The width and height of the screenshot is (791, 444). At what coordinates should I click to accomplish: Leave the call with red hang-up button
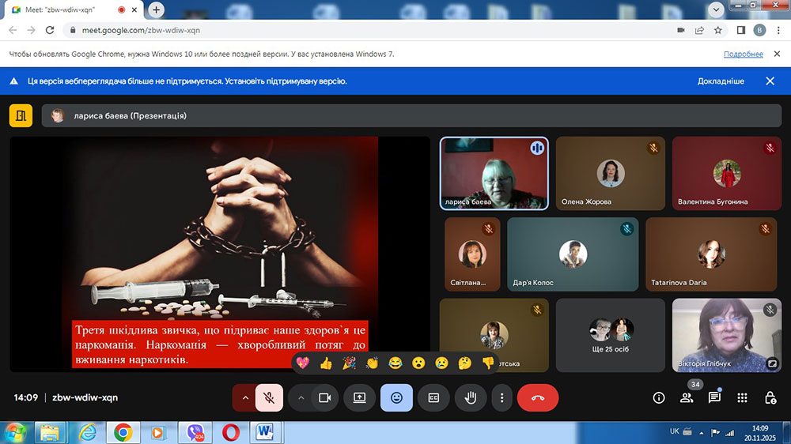point(538,398)
